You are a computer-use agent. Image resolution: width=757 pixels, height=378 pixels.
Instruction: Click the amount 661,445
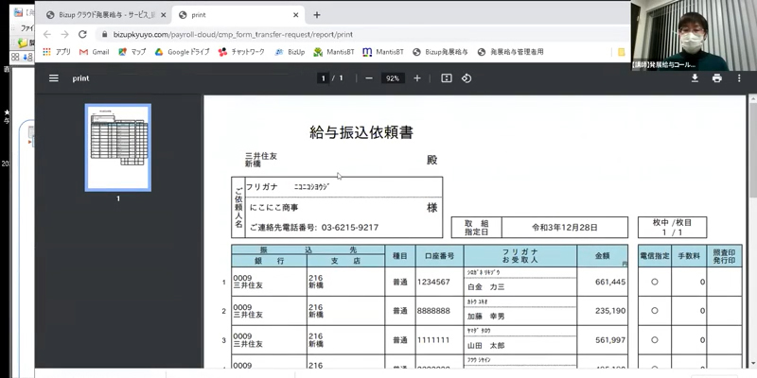(610, 282)
